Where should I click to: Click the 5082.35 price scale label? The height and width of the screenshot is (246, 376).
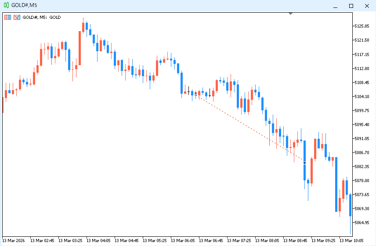364,166
